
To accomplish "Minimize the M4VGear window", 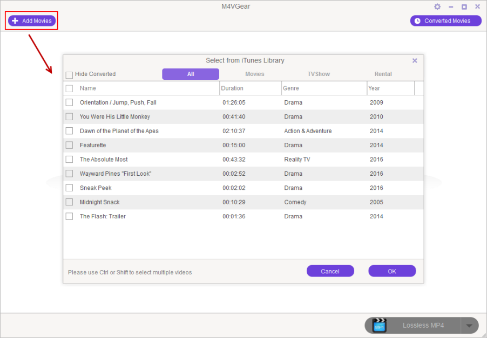I will pyautogui.click(x=451, y=6).
